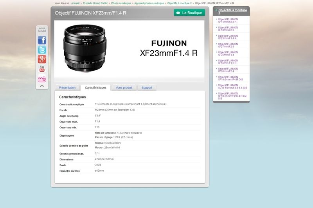Image resolution: width=313 pixels, height=208 pixels.
Task: Open Produits Grand Public breadcrumb link
Action: [x=95, y=3]
